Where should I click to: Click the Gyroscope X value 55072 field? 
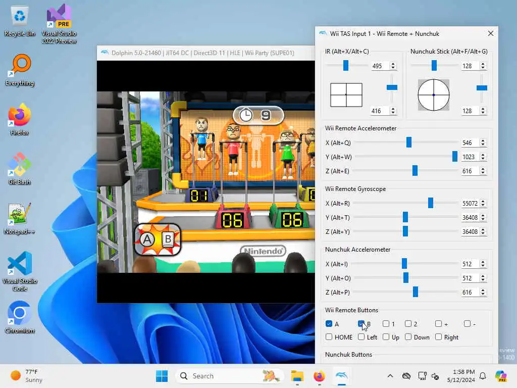[x=470, y=203]
